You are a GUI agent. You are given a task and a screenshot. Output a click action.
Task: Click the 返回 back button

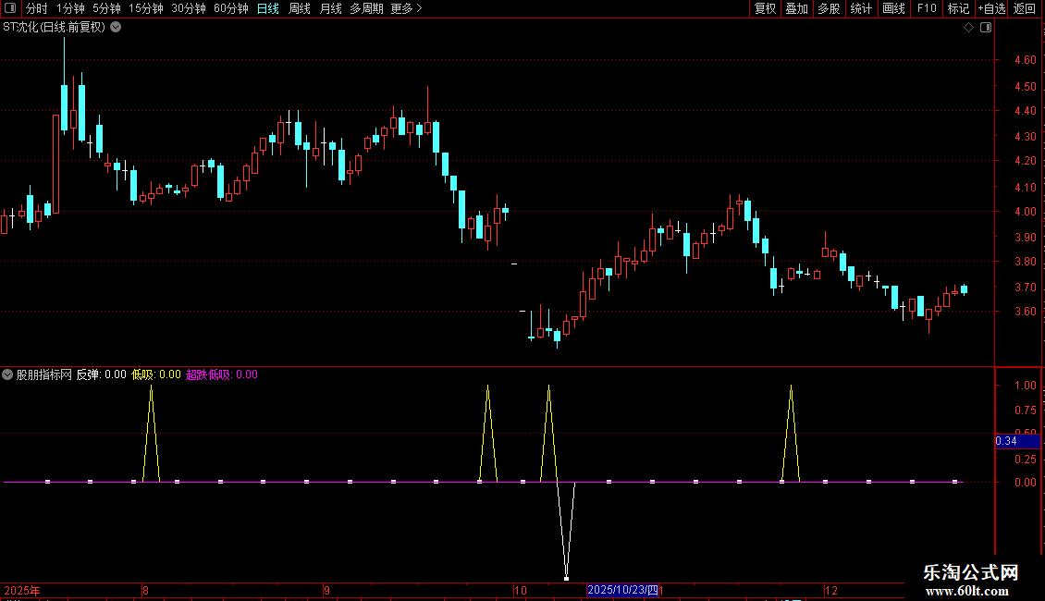[1025, 8]
